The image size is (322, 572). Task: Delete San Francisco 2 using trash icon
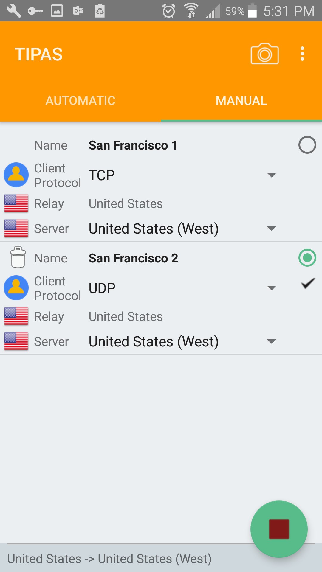pos(18,258)
